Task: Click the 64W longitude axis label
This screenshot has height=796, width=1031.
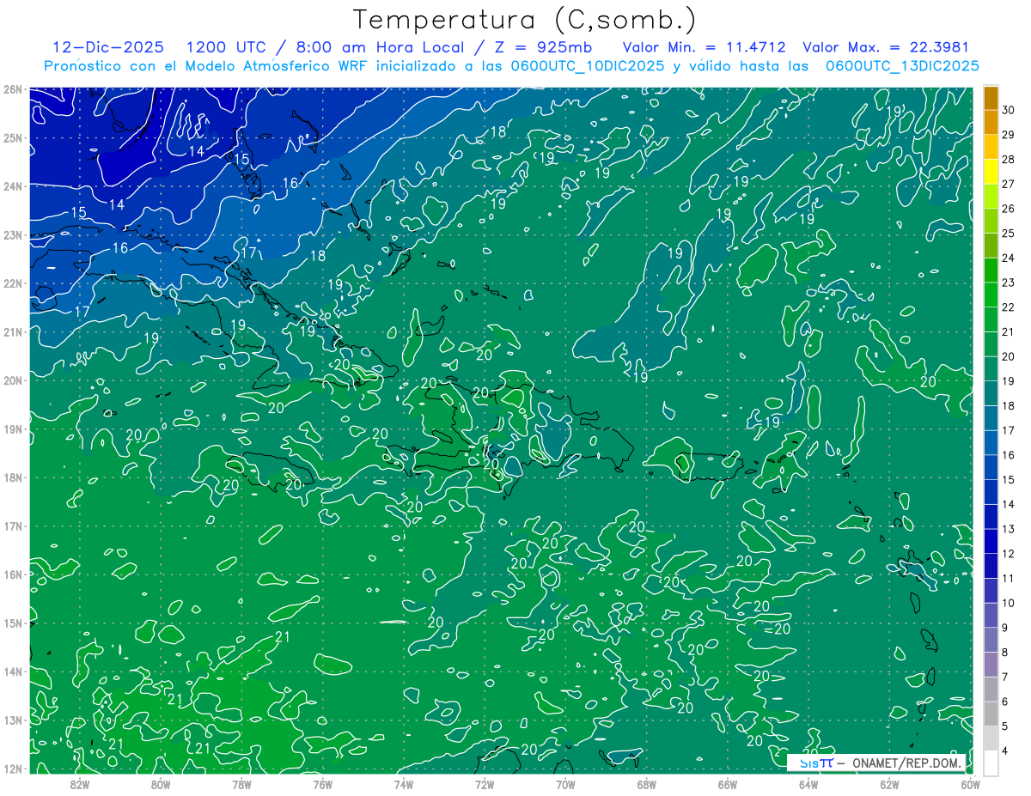Action: 808,784
